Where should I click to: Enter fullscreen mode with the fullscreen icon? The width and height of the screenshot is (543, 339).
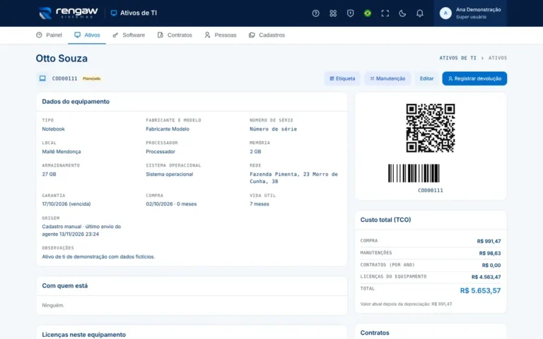(385, 13)
